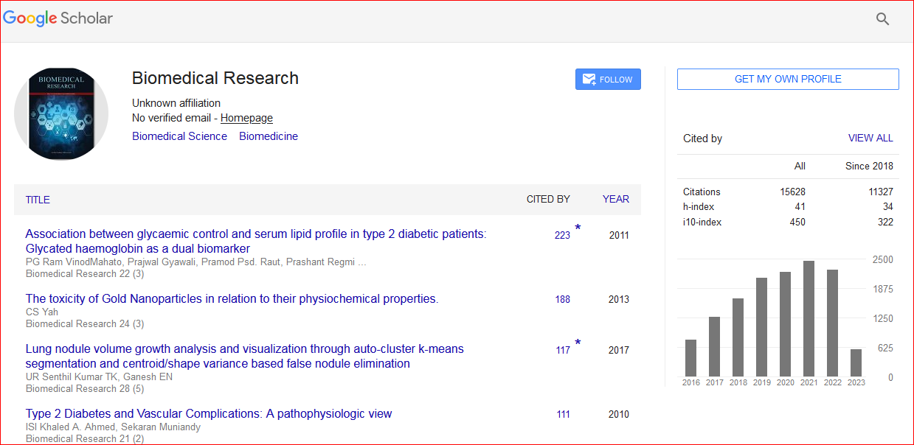
Task: Open the Homepage link
Action: tap(246, 118)
